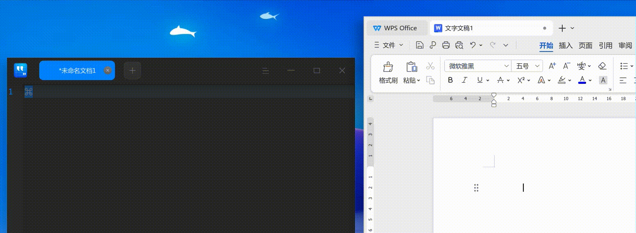Expand Undo history dropdown arrow

[x=481, y=45]
